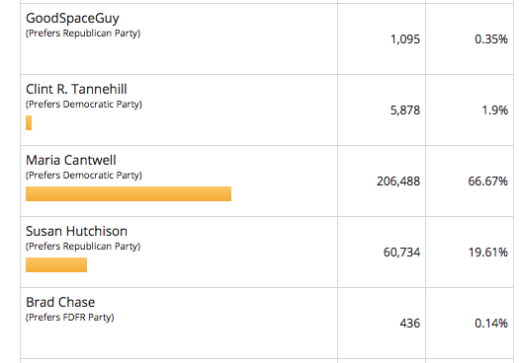
Task: Select Clint R. Tannehill candidate name
Action: (76, 89)
